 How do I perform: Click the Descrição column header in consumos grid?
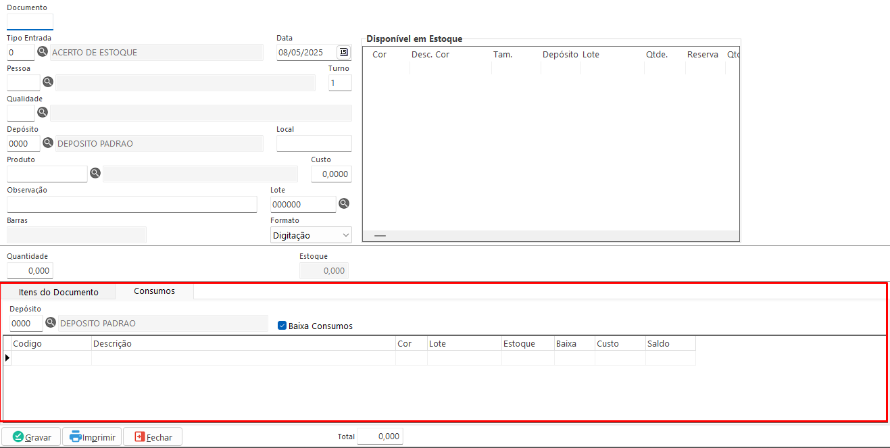[243, 343]
